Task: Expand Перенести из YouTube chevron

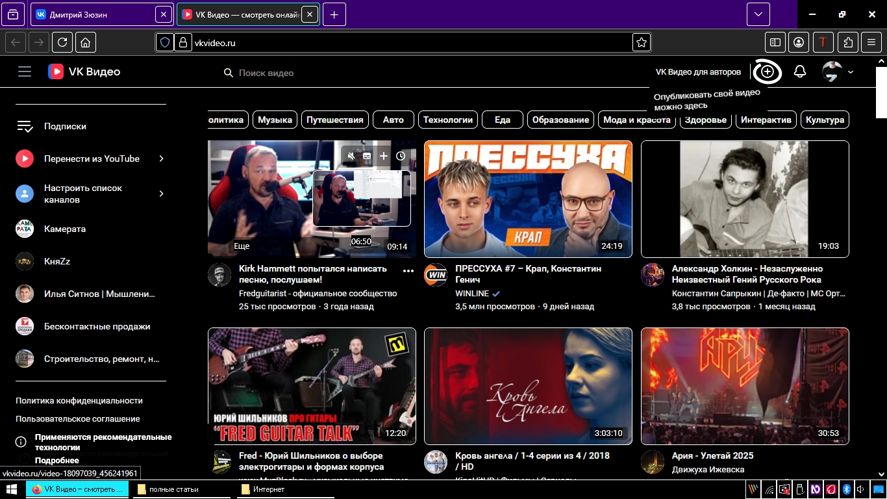Action: point(161,159)
